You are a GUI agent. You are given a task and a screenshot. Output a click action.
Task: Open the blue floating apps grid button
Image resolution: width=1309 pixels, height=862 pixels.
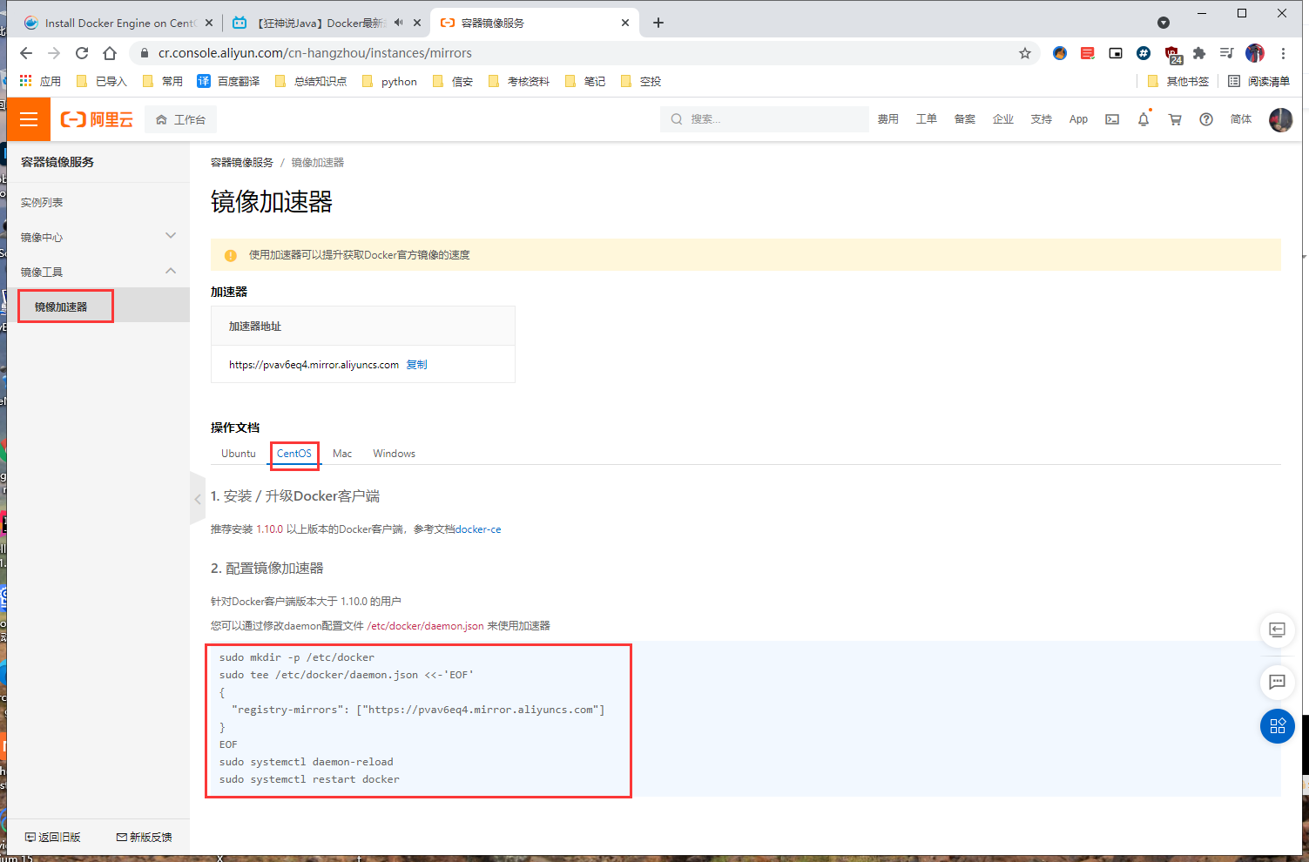point(1278,726)
